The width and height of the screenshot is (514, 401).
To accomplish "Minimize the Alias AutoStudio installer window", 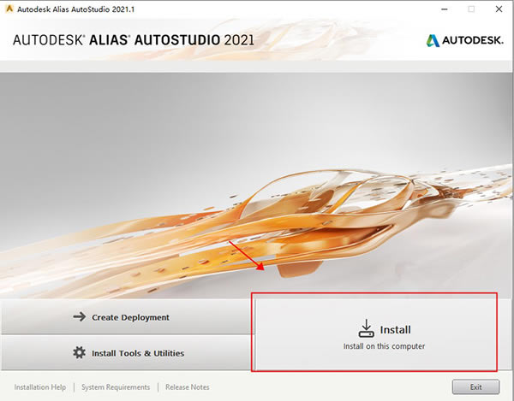I will click(x=445, y=9).
